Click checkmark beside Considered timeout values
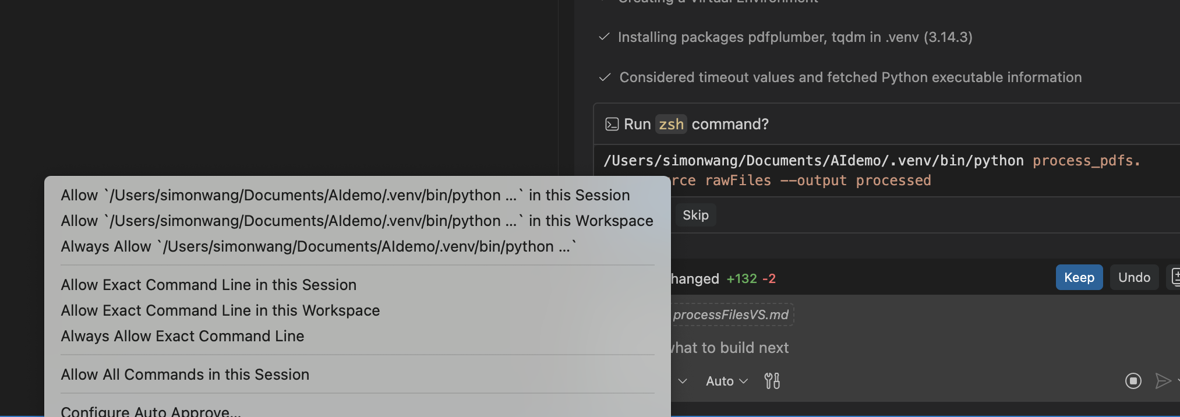1180x417 pixels. (x=605, y=77)
